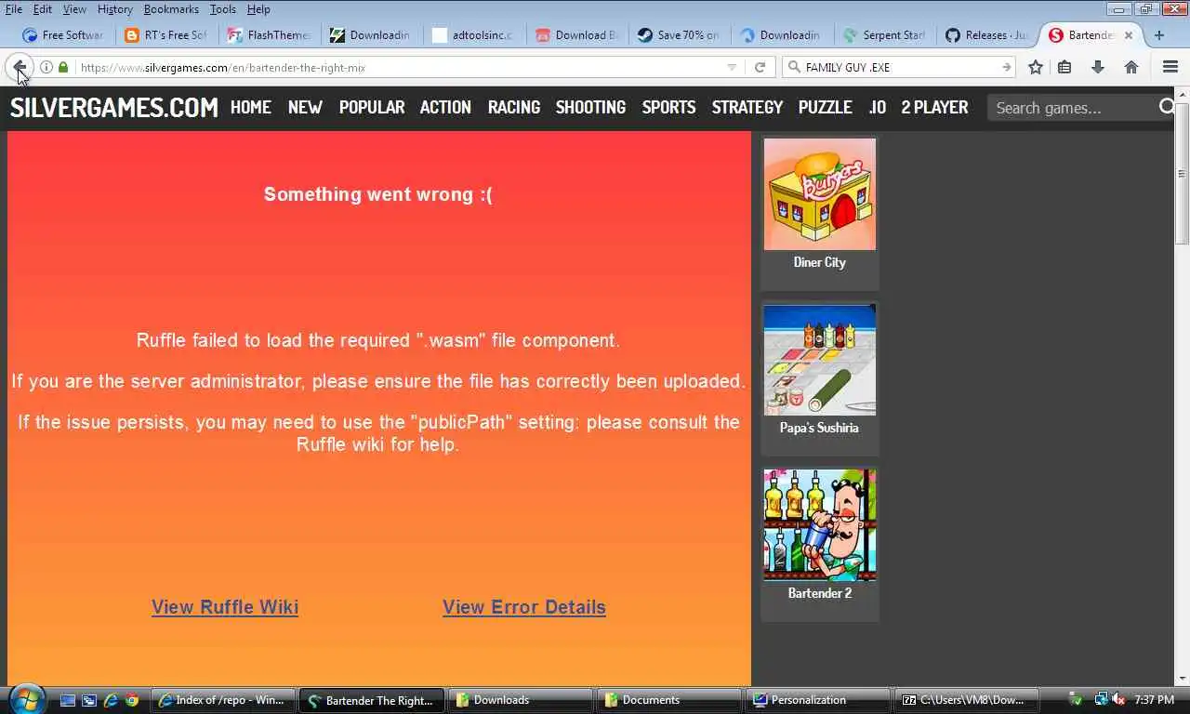Follow the View Error Details link
Image resolution: width=1190 pixels, height=714 pixels.
tap(524, 607)
